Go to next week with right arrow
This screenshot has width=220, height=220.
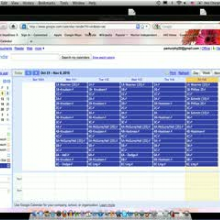click(36, 73)
